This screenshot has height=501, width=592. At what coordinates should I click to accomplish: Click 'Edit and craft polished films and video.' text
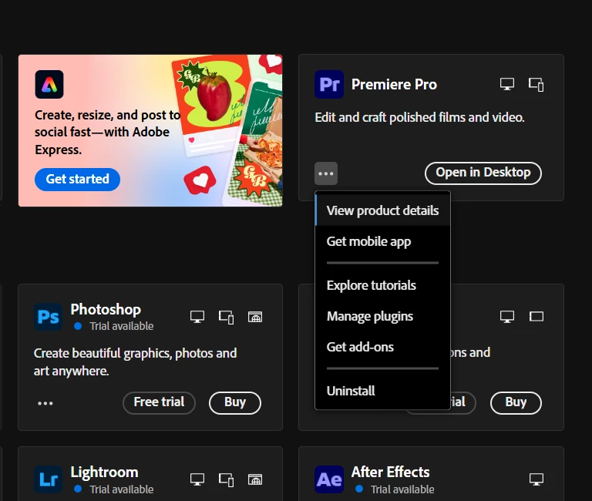click(419, 117)
